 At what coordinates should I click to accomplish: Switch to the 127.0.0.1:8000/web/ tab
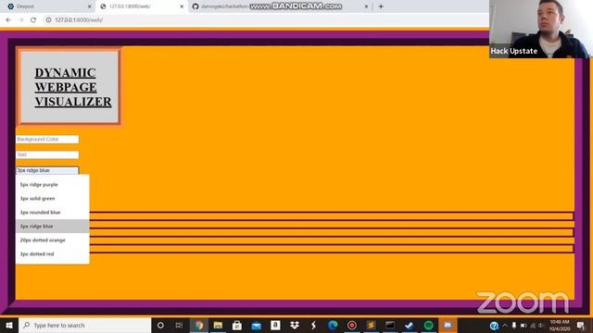pos(142,6)
